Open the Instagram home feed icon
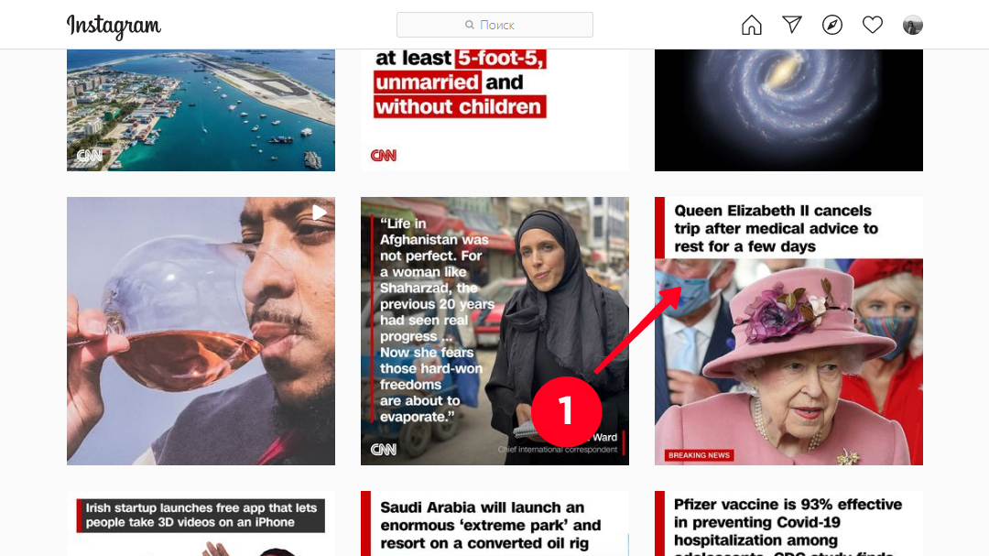This screenshot has width=989, height=556. (751, 25)
